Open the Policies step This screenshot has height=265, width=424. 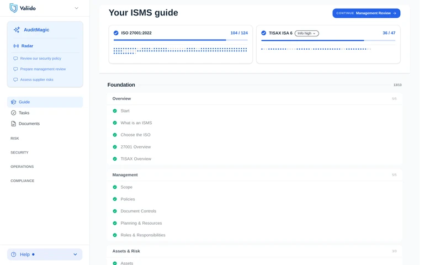pyautogui.click(x=128, y=199)
